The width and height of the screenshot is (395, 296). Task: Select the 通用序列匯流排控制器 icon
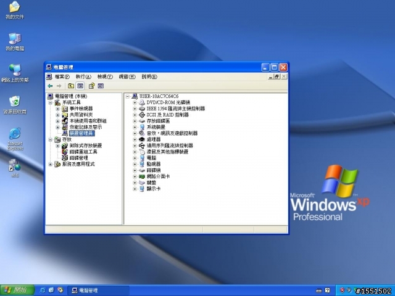142,146
